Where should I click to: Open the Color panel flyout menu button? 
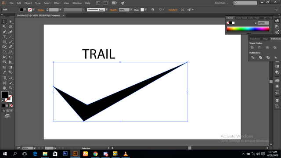pos(270,18)
